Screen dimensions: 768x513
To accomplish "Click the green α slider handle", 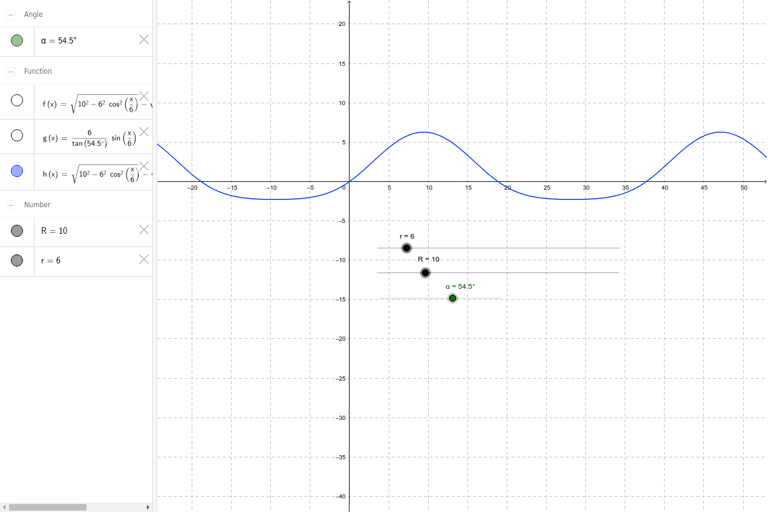I will tap(452, 298).
